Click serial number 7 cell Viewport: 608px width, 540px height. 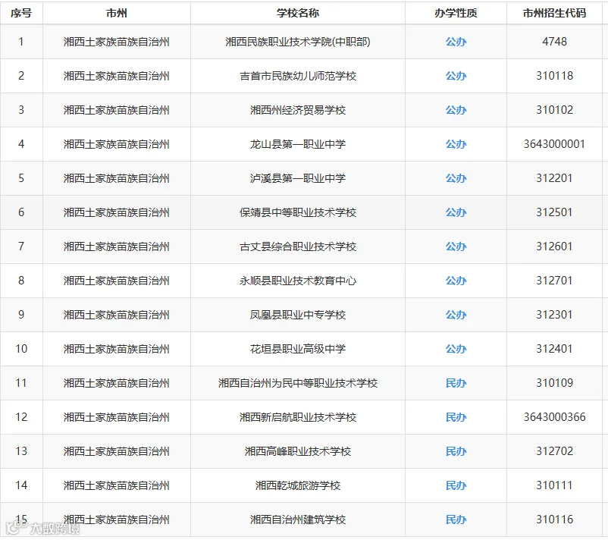tap(21, 246)
